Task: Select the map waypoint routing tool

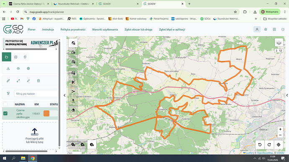Action: 73,73
